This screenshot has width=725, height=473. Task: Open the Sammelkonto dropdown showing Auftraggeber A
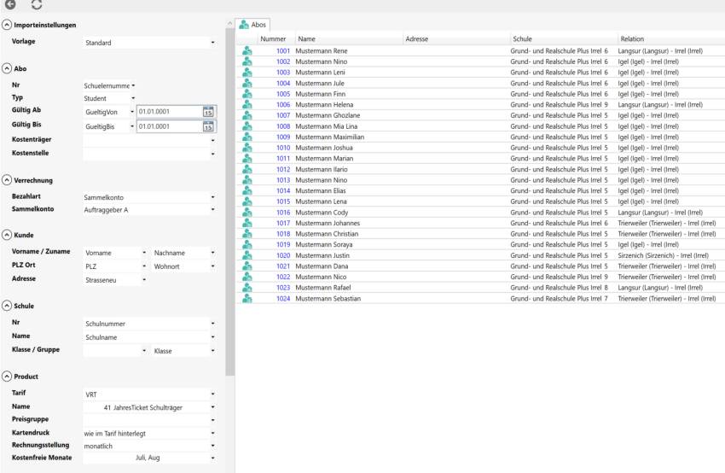point(149,210)
